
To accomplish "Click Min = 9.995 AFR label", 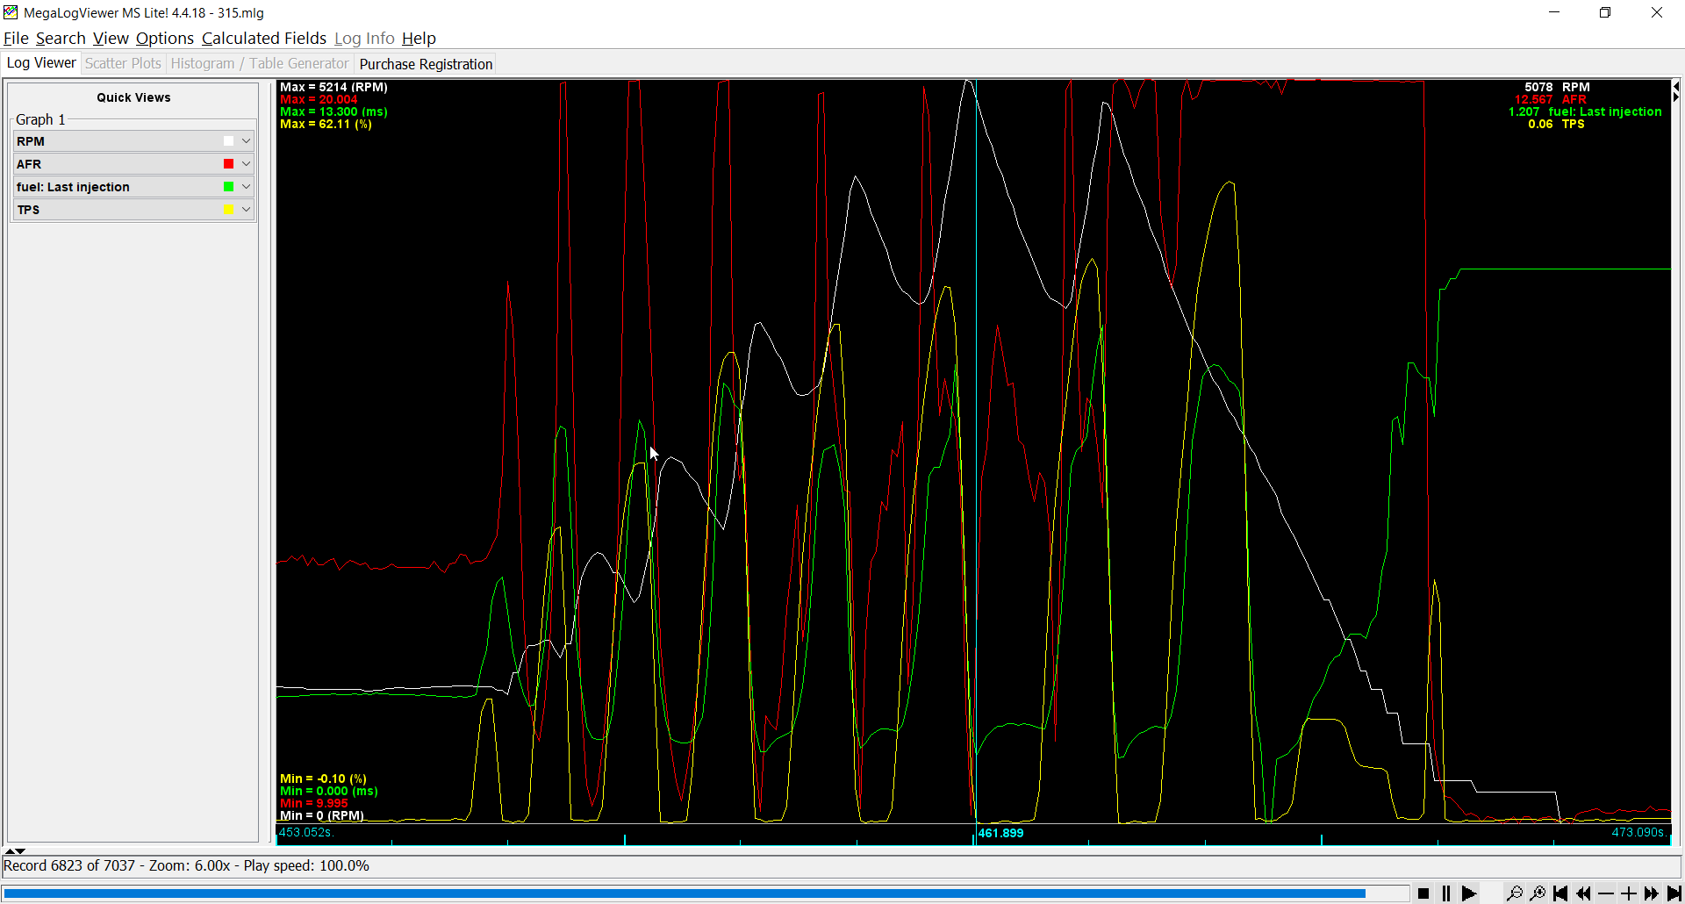I will [314, 803].
